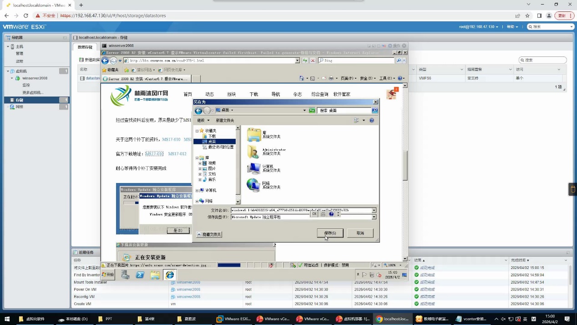
Task: Click the IE print icon
Action: pyautogui.click(x=331, y=78)
